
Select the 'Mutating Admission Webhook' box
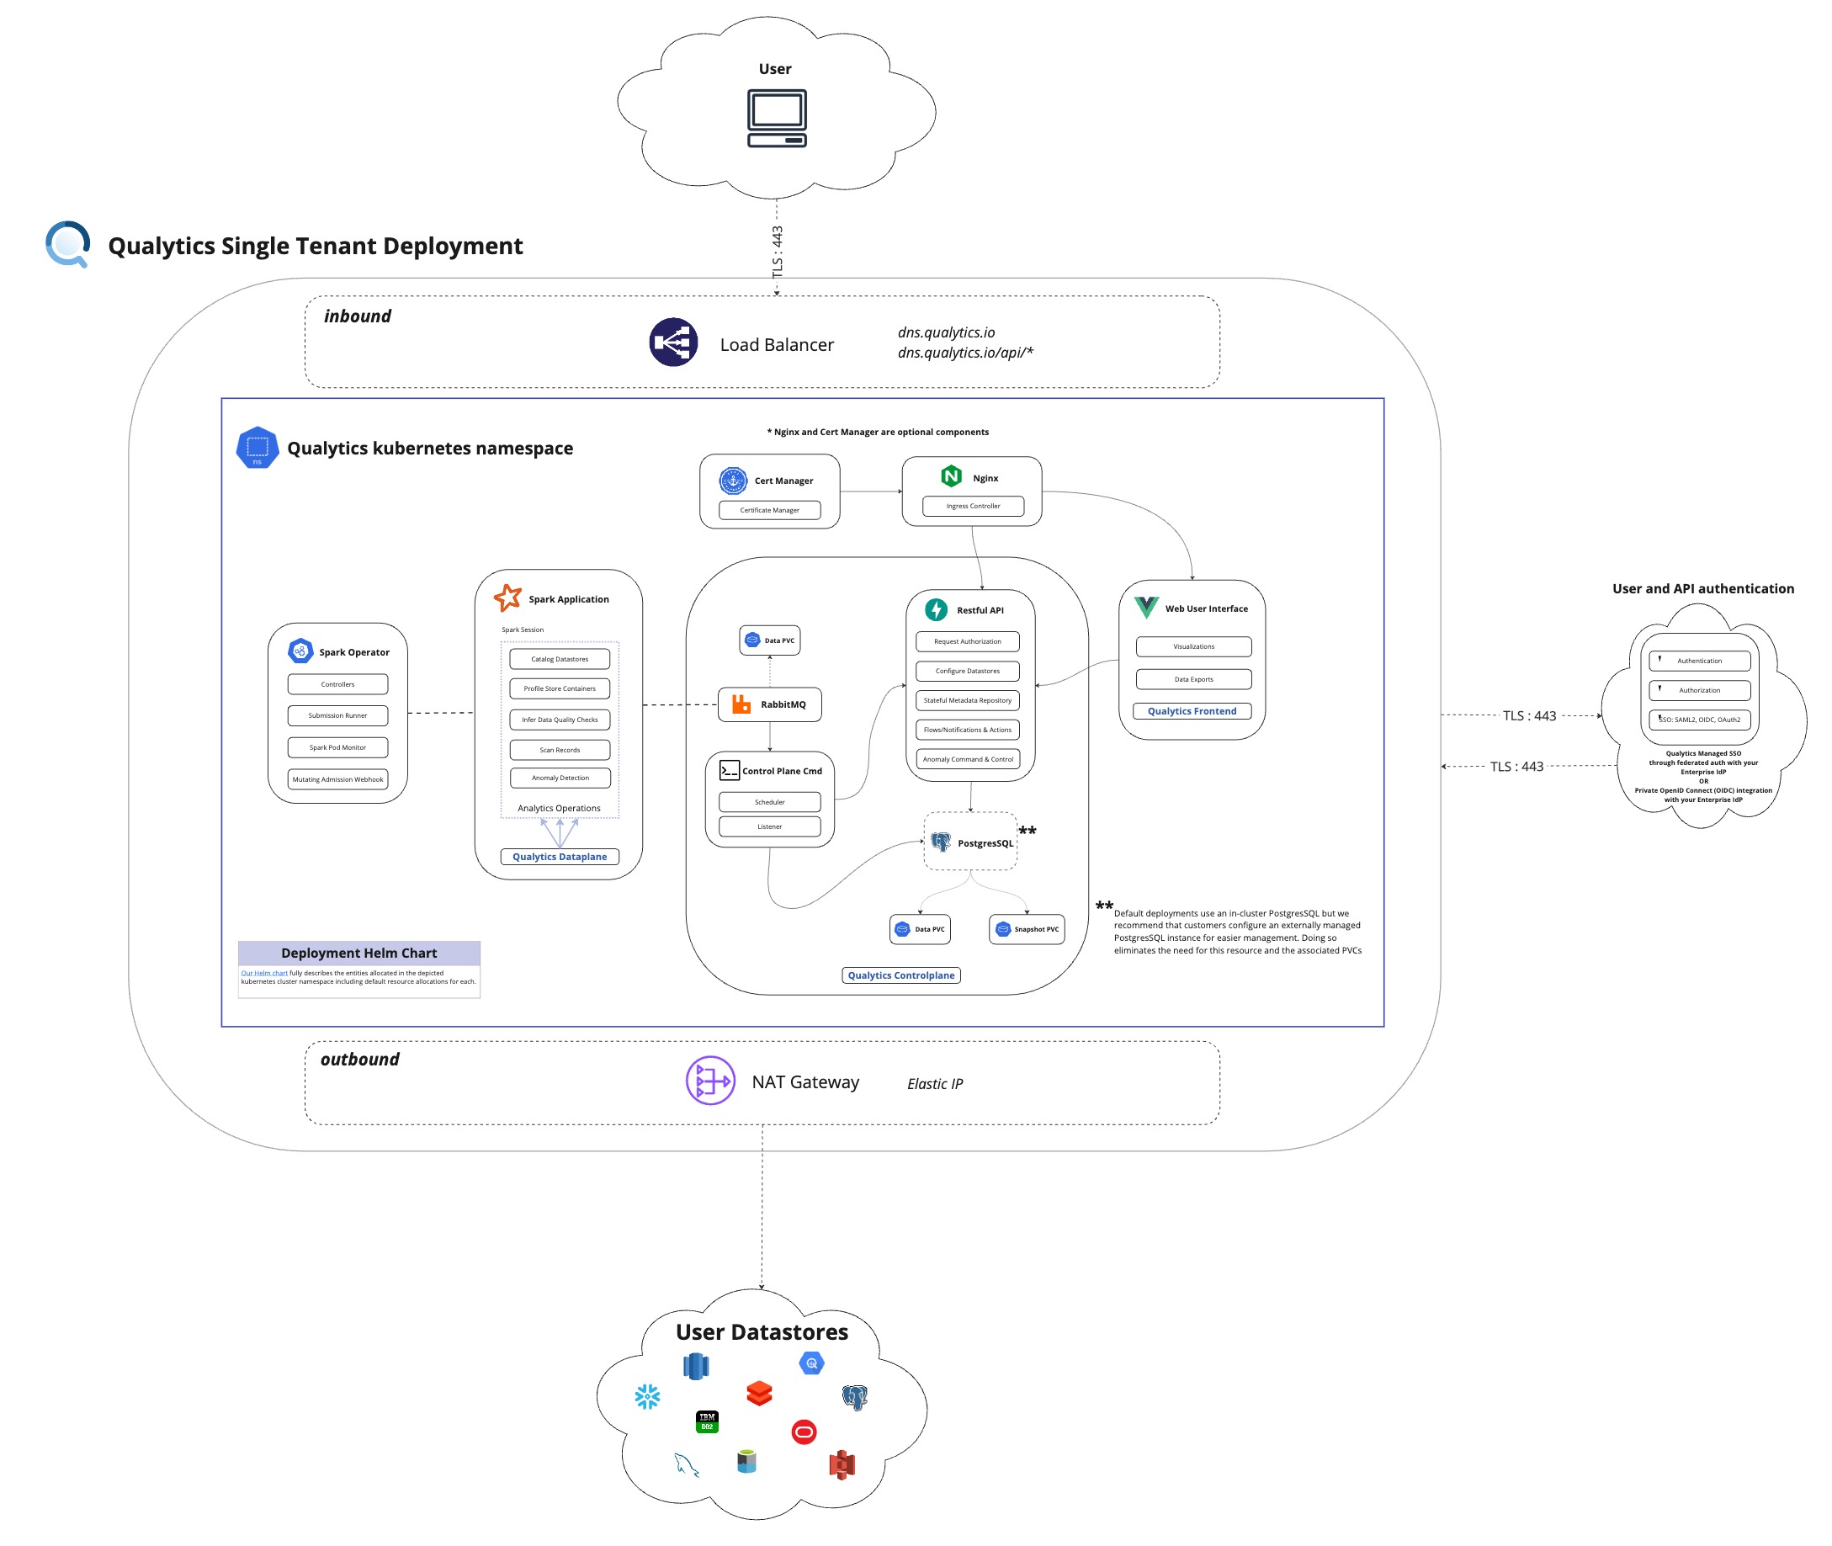click(x=337, y=779)
